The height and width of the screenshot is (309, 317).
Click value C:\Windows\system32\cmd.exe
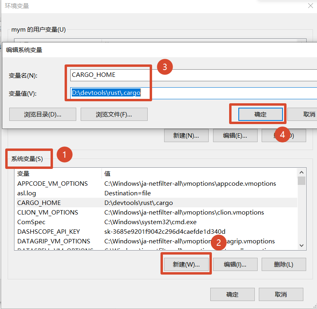[150, 222]
